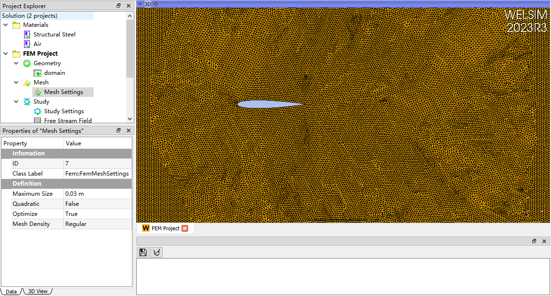The height and width of the screenshot is (296, 551).
Task: Switch to the 3D View tab
Action: (x=37, y=291)
